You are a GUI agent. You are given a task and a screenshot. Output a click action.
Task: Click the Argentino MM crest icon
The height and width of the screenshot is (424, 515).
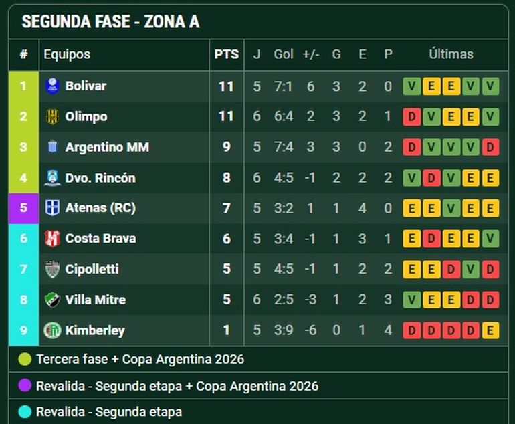52,147
